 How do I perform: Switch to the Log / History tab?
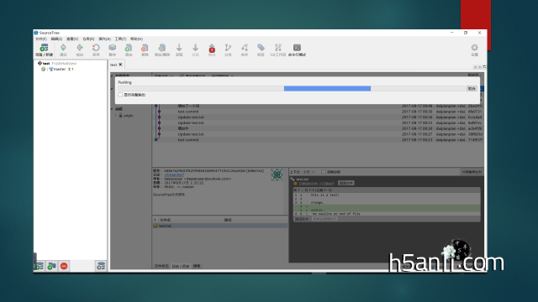pyautogui.click(x=181, y=266)
